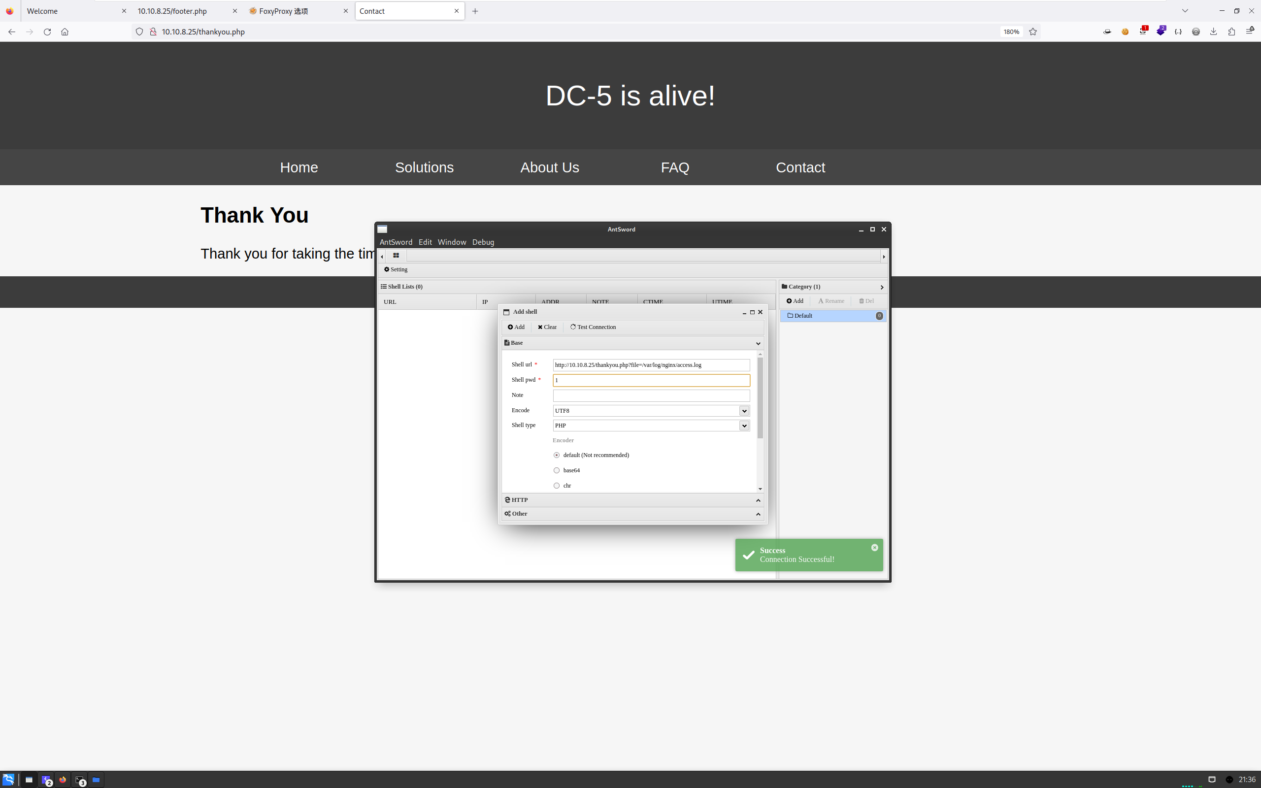
Task: Open the Firefox downloads panel
Action: (x=1214, y=32)
